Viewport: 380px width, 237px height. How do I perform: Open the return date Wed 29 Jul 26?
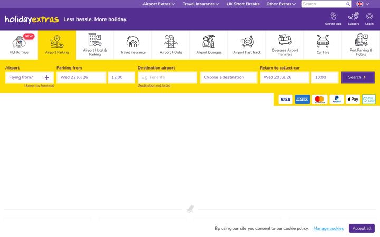click(x=284, y=77)
